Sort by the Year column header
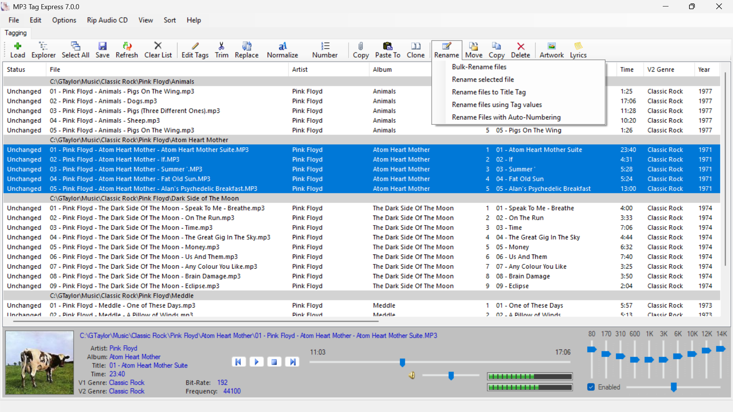This screenshot has height=412, width=733. click(707, 69)
